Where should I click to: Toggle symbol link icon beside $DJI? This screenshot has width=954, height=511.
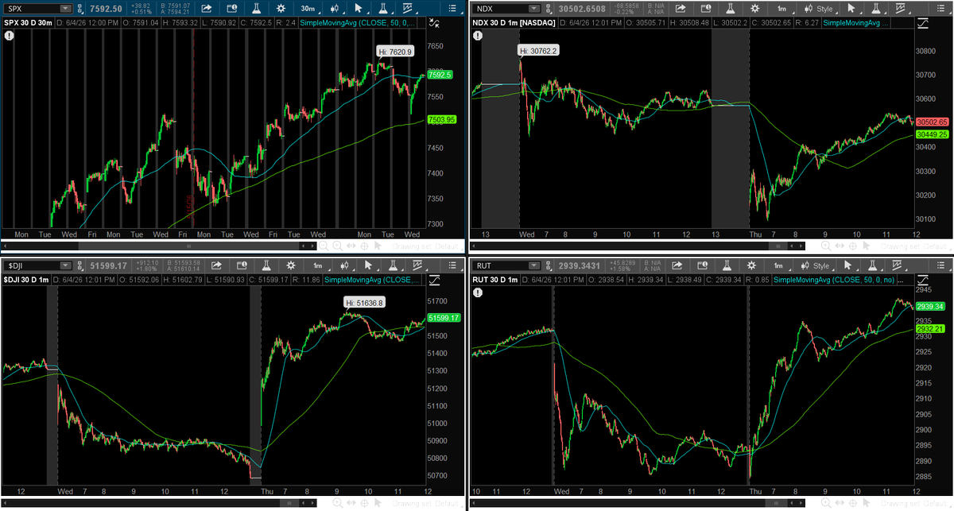[x=80, y=265]
